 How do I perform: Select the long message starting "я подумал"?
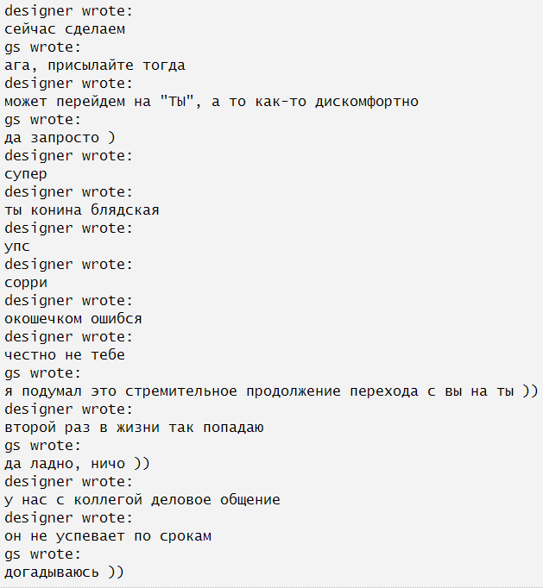pos(271,391)
